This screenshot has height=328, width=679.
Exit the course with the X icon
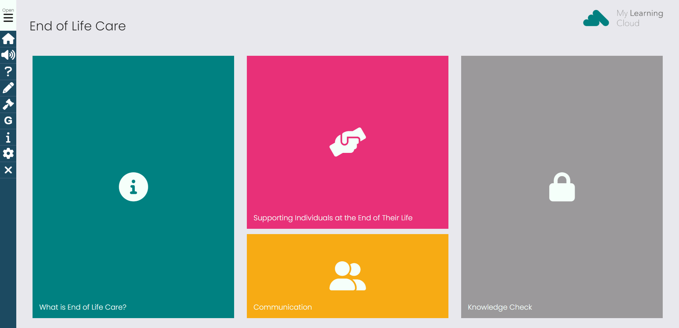point(8,170)
